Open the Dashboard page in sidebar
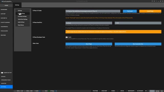This screenshot has height=92, width=164. pos(4,10)
